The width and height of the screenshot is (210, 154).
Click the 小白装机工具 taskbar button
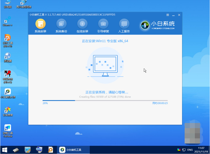pyautogui.click(x=73, y=150)
